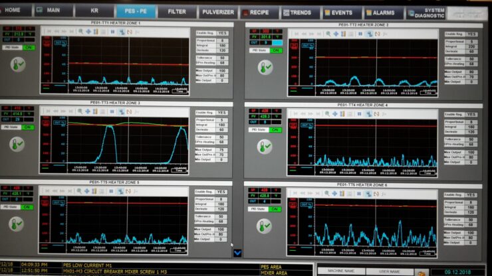
Task: Pause the Heater Zone 4 trend chart
Action: point(360,114)
